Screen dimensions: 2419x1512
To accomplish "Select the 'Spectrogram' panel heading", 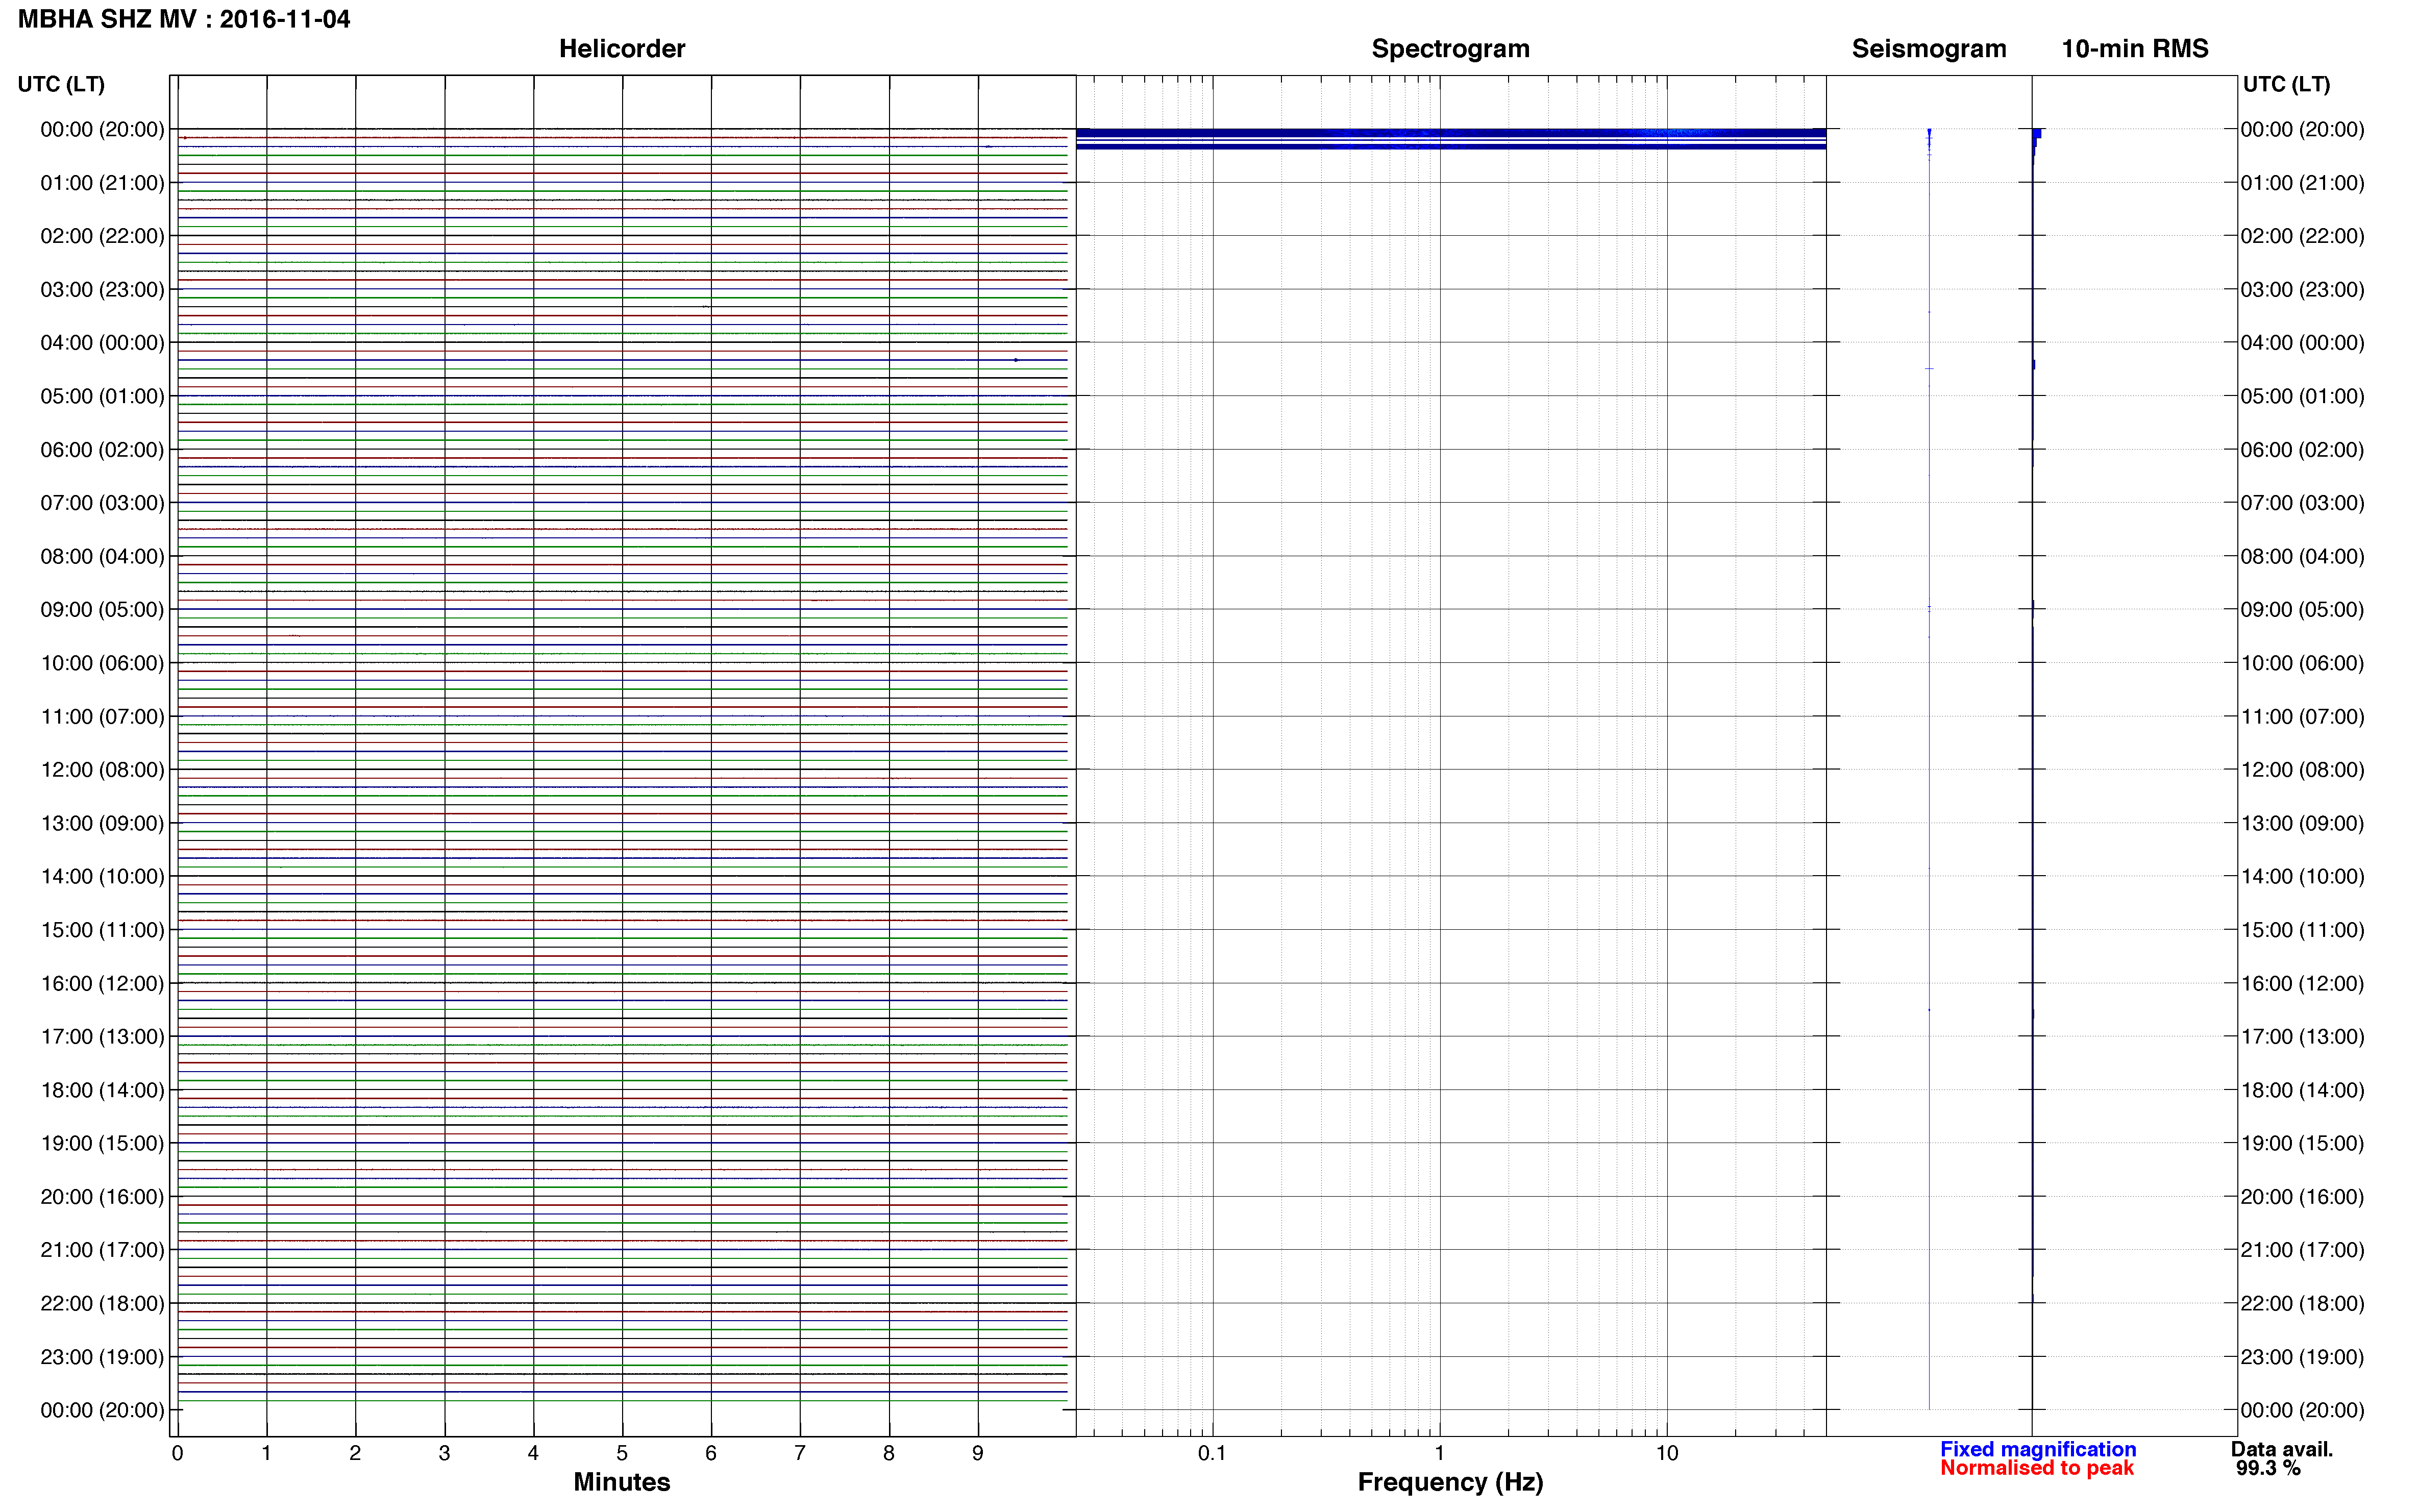I will [1450, 49].
